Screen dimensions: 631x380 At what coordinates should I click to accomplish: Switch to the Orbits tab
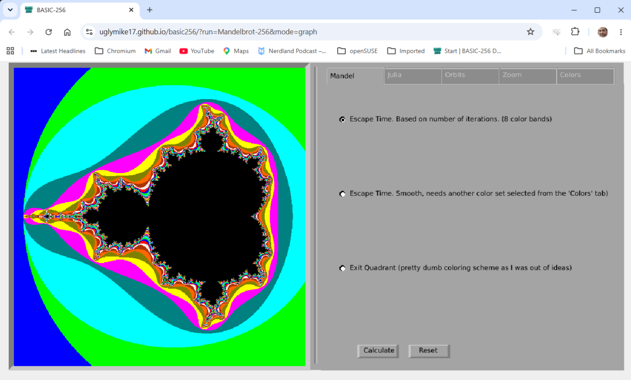(x=471, y=76)
